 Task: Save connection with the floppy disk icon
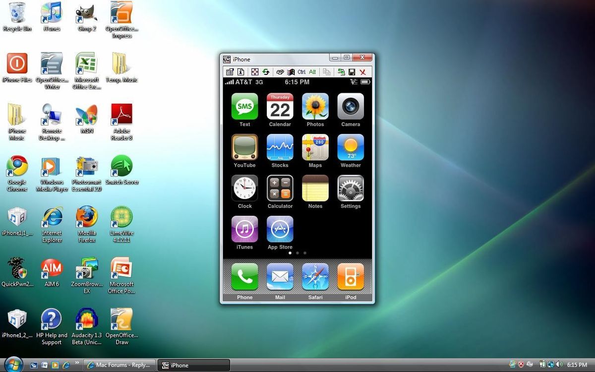click(352, 72)
